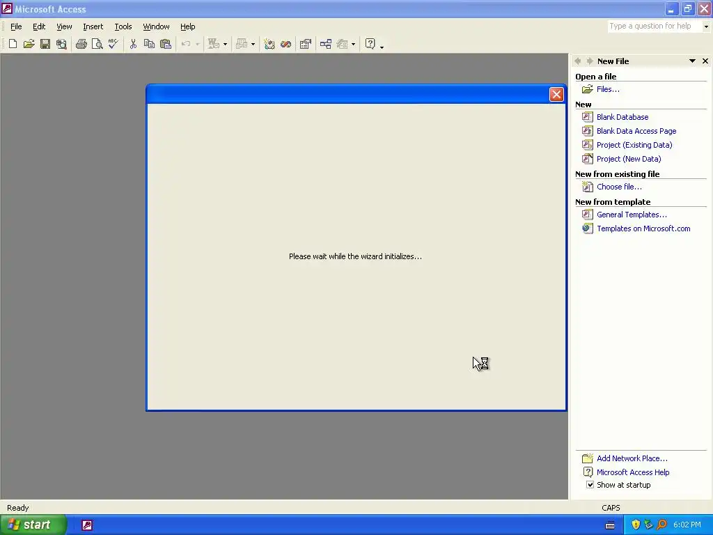Viewport: 713px width, 535px height.
Task: Click the Microsoft Access Help question icon
Action: (x=370, y=44)
